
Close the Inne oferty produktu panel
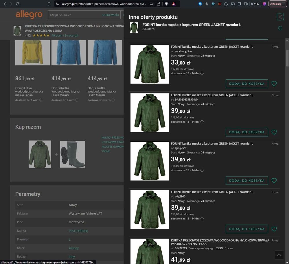tap(280, 17)
